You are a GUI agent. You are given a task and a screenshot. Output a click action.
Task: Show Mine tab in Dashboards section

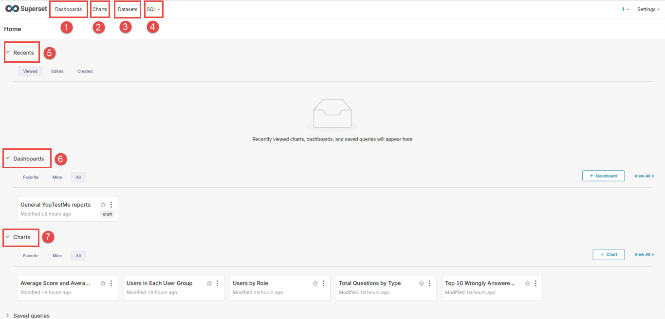(57, 177)
